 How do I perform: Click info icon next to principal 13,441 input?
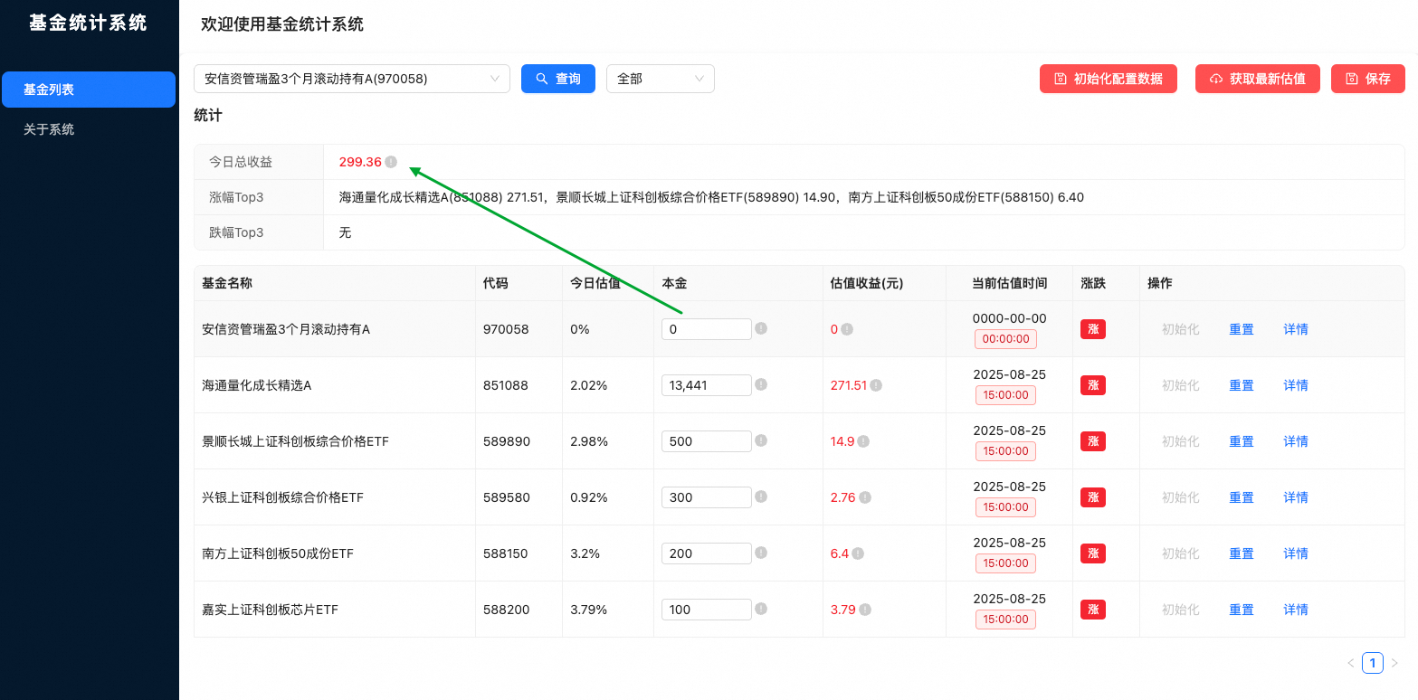[x=761, y=384]
